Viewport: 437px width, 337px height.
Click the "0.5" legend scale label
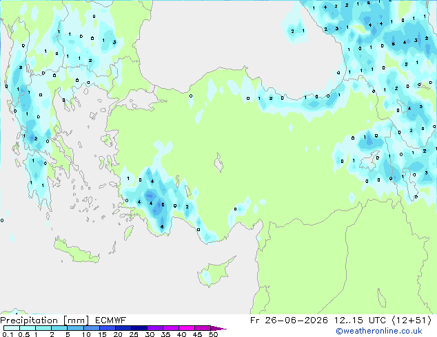[24, 334]
